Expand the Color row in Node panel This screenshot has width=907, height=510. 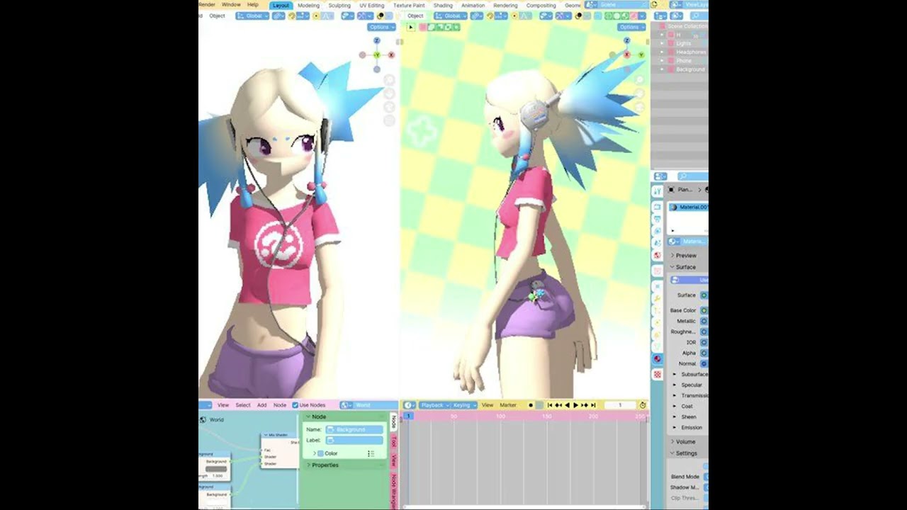click(x=315, y=453)
